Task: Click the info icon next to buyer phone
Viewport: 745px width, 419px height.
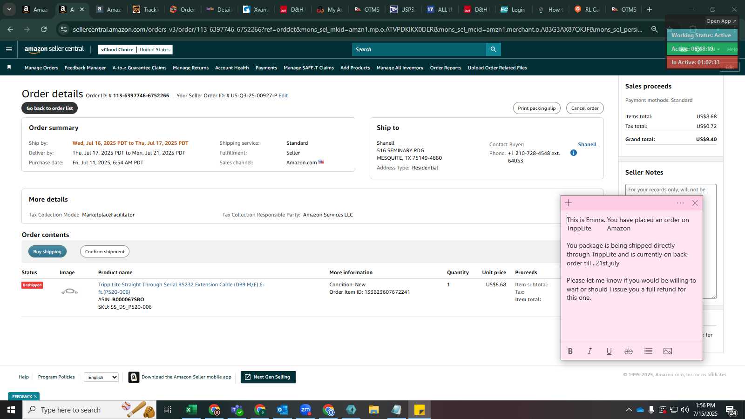Action: tap(574, 153)
